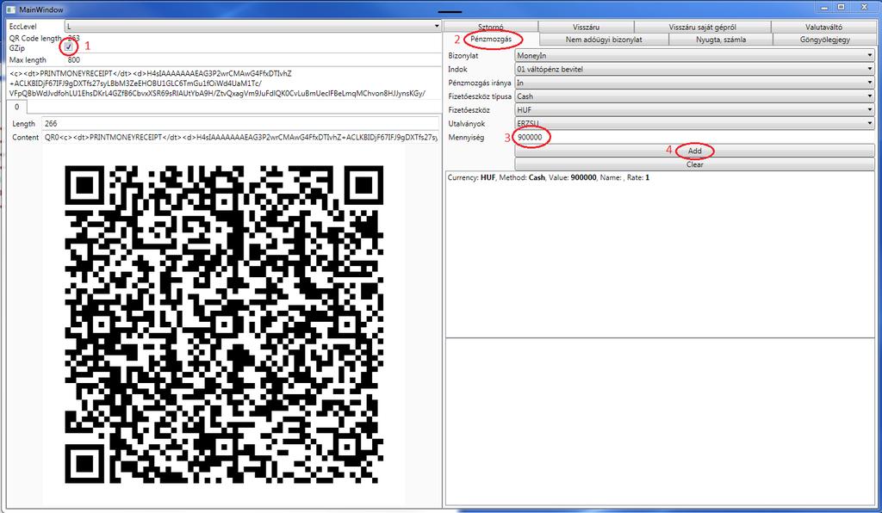Open the Visszáru tab
The height and width of the screenshot is (513, 882).
(x=586, y=27)
